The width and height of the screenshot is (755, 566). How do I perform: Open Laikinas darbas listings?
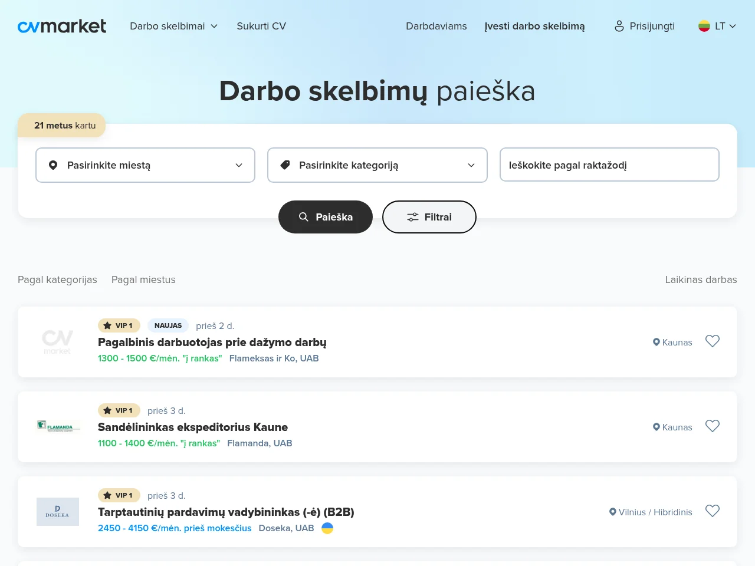click(x=701, y=279)
